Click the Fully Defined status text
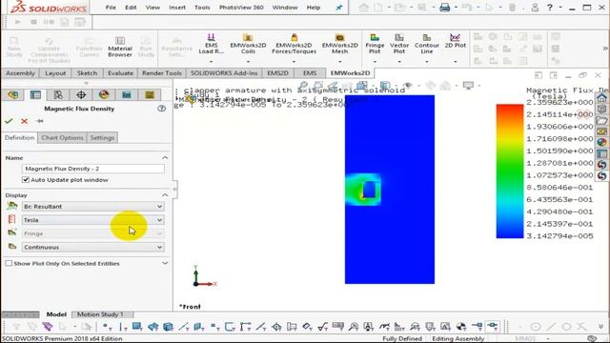The image size is (610, 343). coord(402,339)
